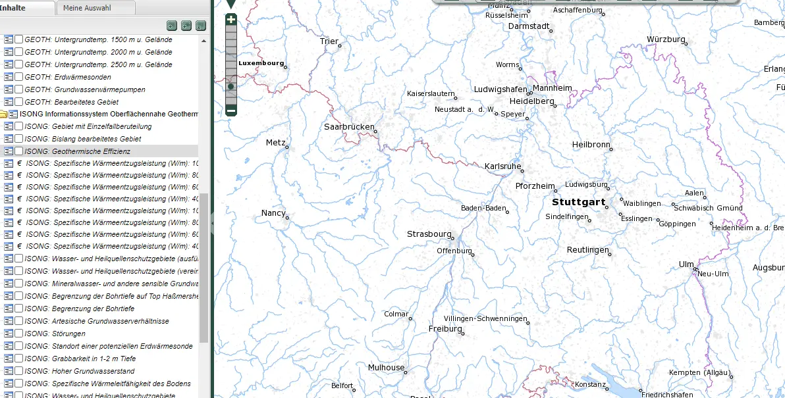Click the rightmost green icon above layer list
The image size is (785, 398).
tap(201, 26)
